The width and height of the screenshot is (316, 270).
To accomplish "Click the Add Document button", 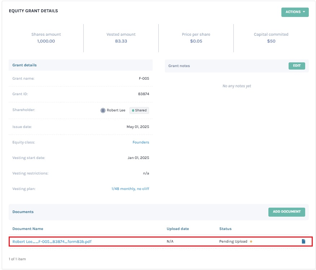I will pos(286,212).
